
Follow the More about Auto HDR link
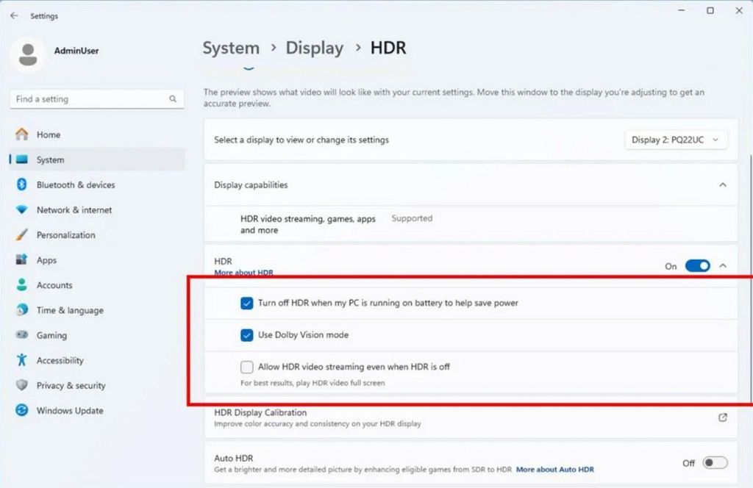[x=554, y=469]
